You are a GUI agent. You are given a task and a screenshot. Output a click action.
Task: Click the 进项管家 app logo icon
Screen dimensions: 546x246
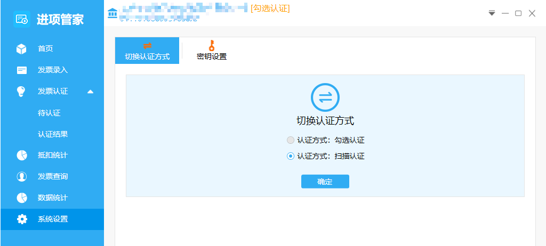coord(21,19)
